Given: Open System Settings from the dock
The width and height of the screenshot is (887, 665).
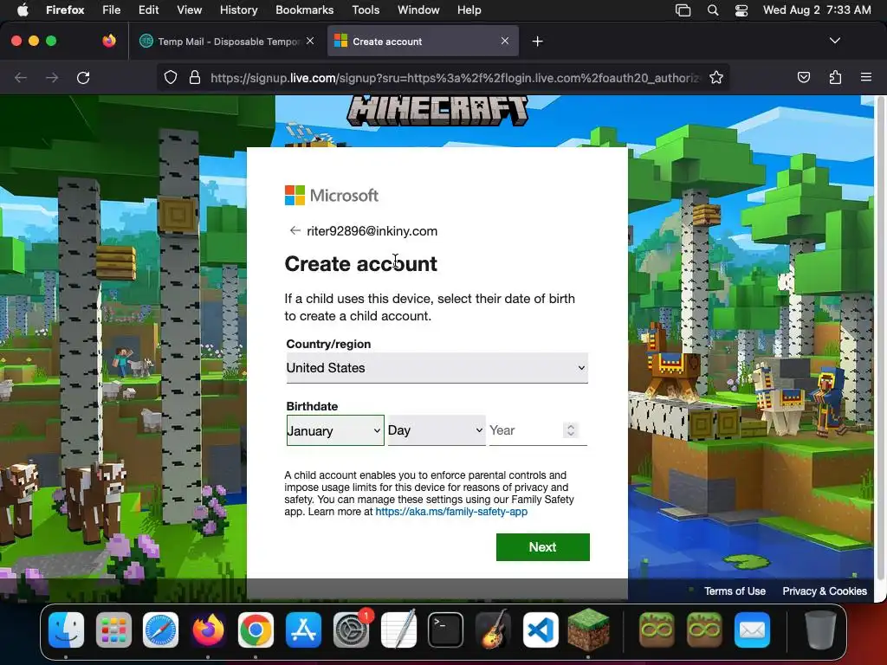Looking at the screenshot, I should coord(352,629).
